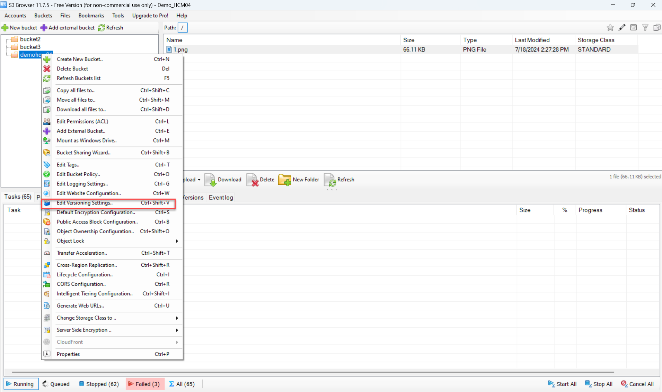Screen dimensions: 662x392
Task: Open the Upload dropdown arrow
Action: pyautogui.click(x=199, y=180)
